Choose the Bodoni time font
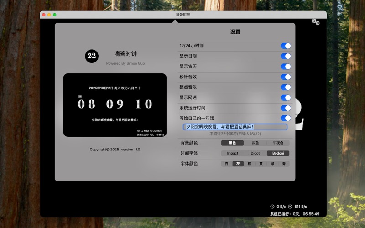The image size is (365, 228). [x=278, y=153]
